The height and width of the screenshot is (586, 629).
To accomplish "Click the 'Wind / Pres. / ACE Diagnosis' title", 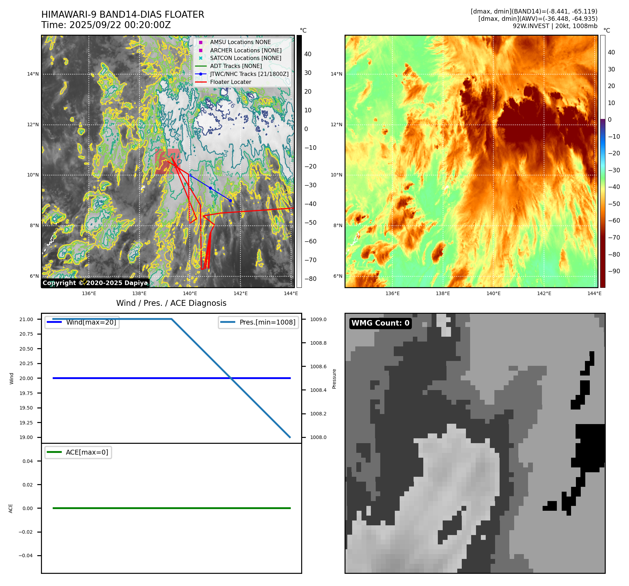I will point(171,303).
